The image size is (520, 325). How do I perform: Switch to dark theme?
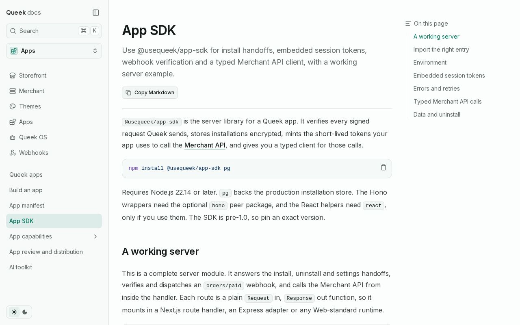pyautogui.click(x=25, y=312)
